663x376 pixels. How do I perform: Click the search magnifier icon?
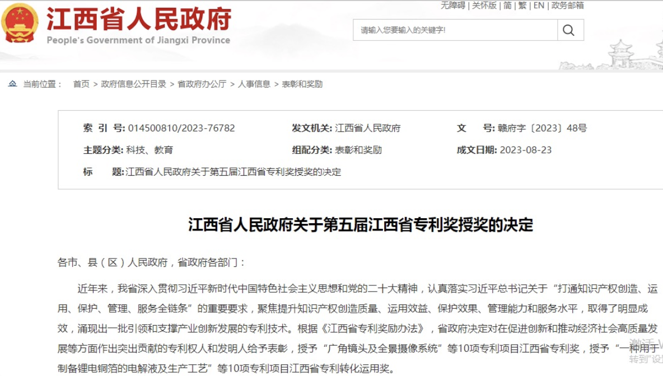point(568,30)
